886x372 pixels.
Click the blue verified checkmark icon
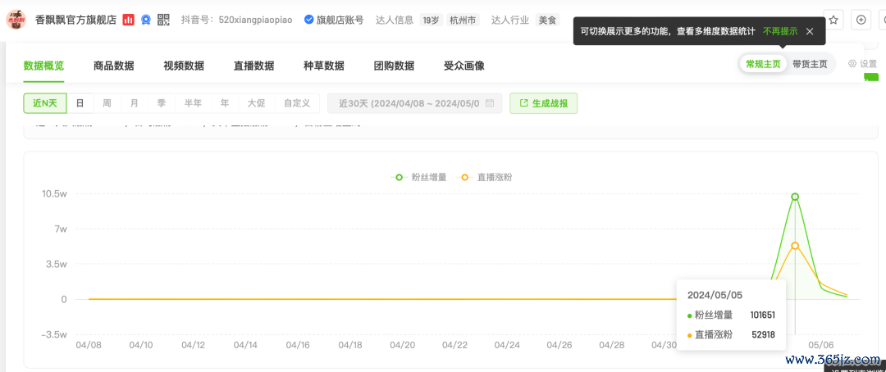pyautogui.click(x=308, y=20)
